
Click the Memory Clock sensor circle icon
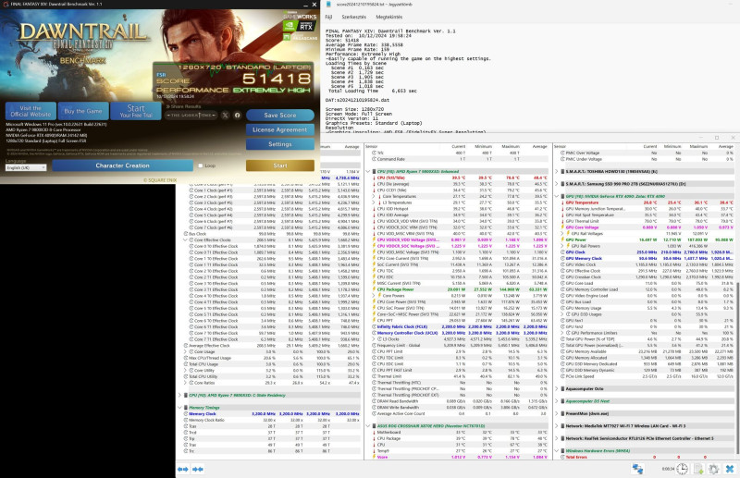coord(186,414)
